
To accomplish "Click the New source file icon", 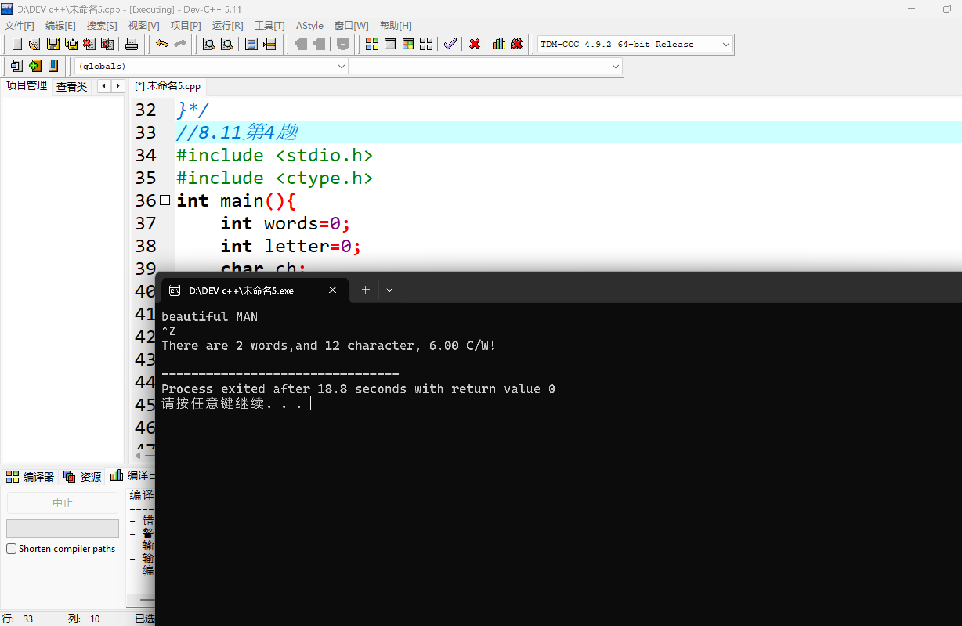I will 17,44.
